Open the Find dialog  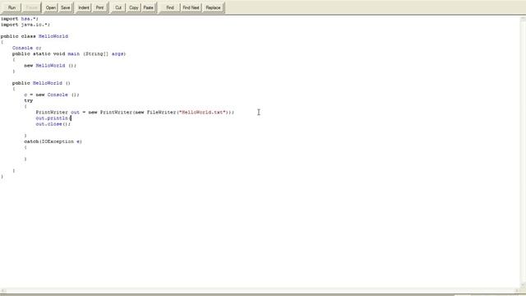point(170,7)
